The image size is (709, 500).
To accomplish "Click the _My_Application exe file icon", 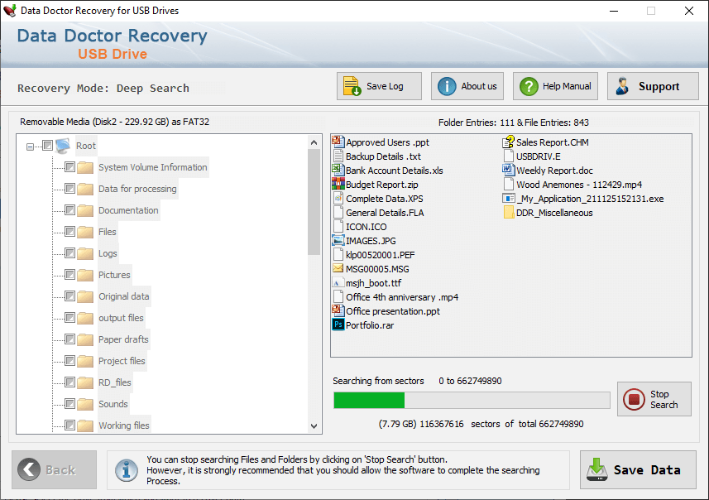I will point(508,198).
